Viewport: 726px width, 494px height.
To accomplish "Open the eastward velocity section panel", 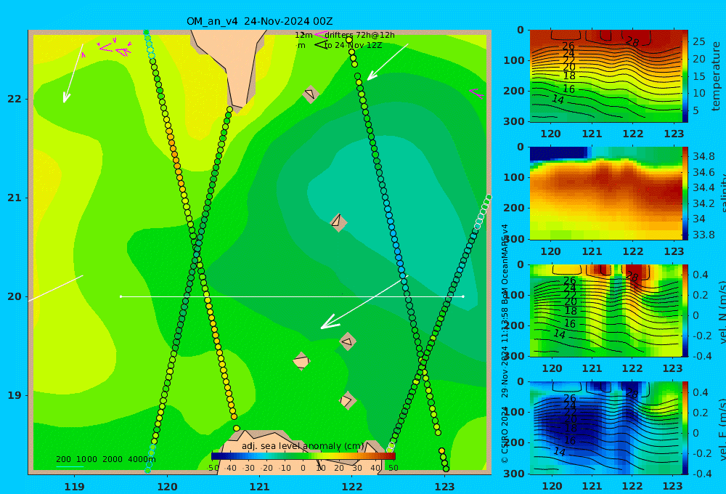I will tap(605, 428).
